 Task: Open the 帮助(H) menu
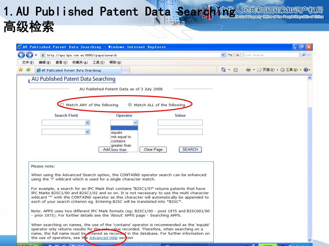click(115, 62)
